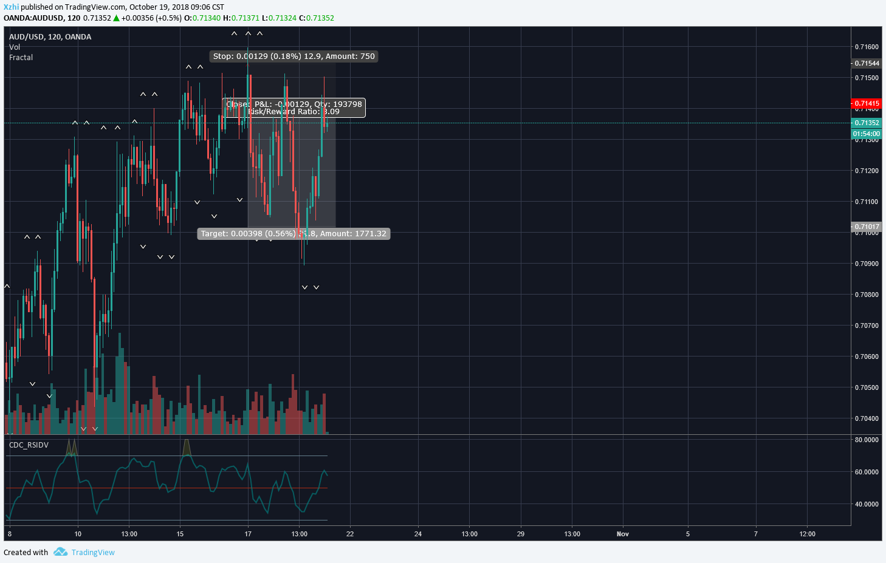Select the Fractal indicator label
886x563 pixels.
pos(21,58)
